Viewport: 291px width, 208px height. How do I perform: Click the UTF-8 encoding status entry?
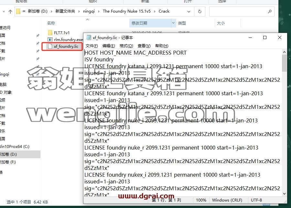pyautogui.click(x=256, y=200)
